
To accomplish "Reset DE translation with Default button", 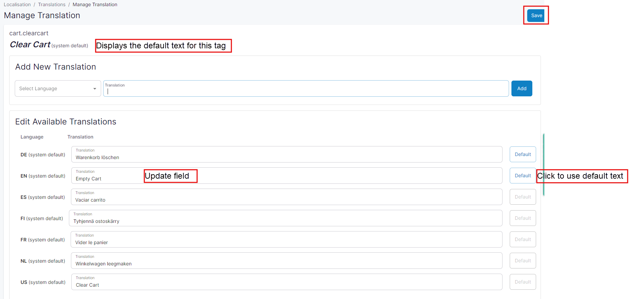I will click(x=522, y=154).
